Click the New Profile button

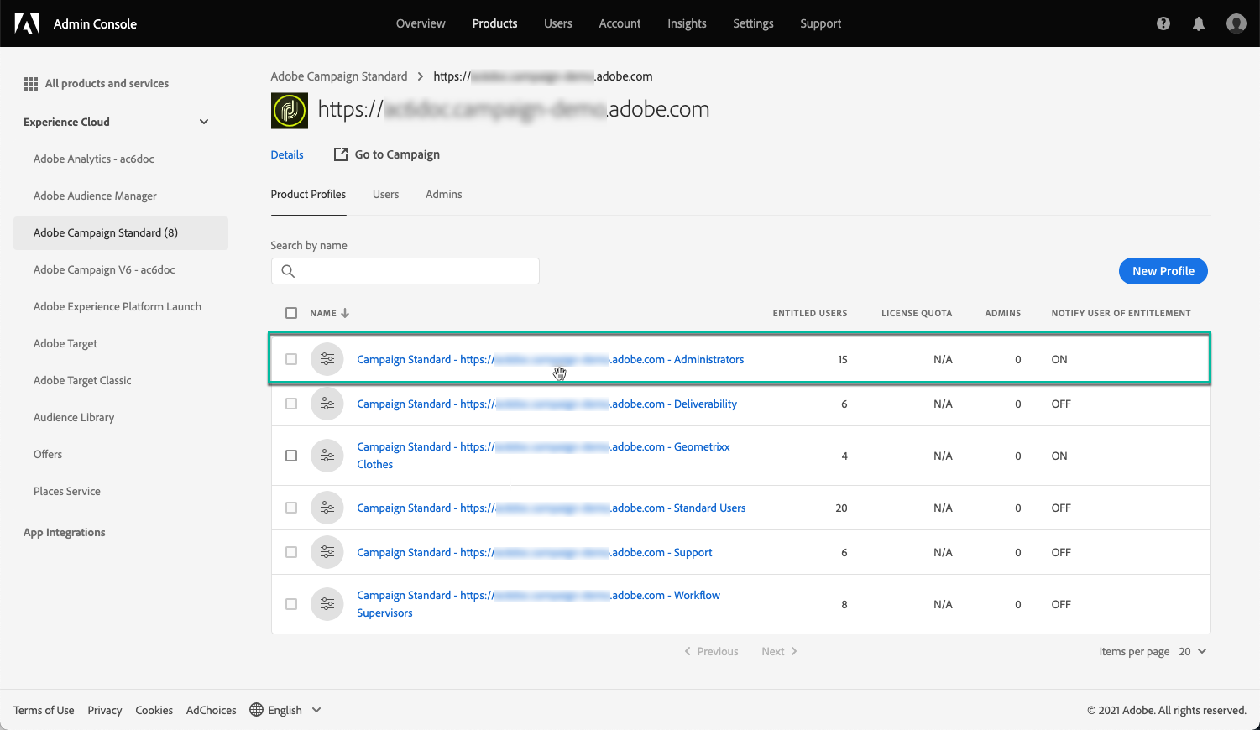pos(1163,271)
